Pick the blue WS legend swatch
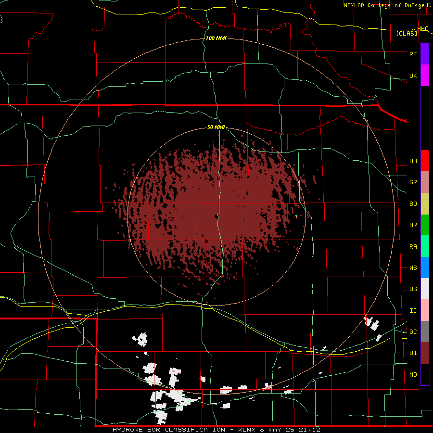Image resolution: width=433 pixels, height=433 pixels. pyautogui.click(x=425, y=267)
